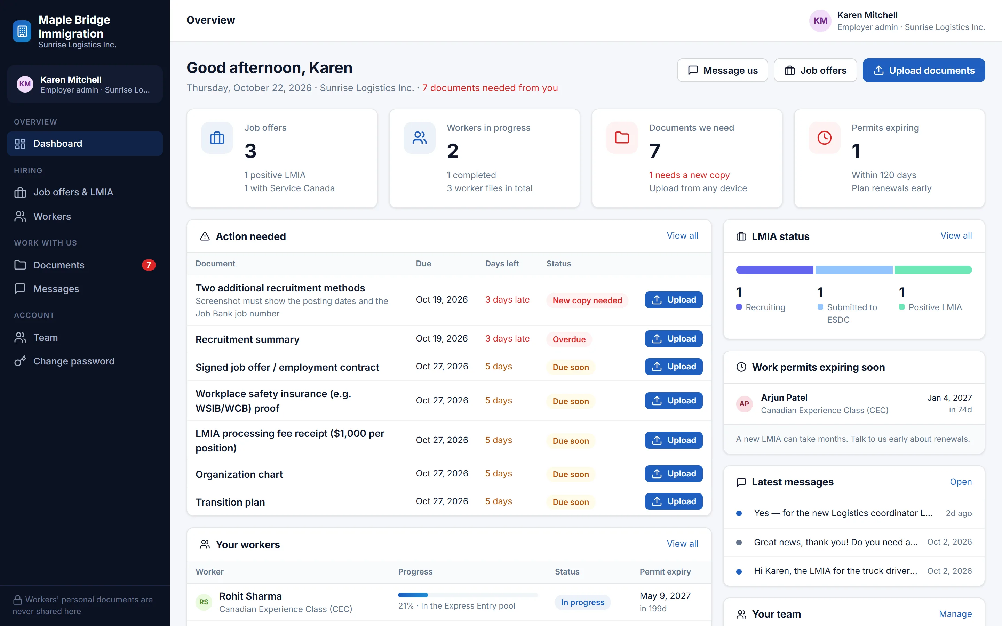1002x626 pixels.
Task: Open the message about Logistics coordinator
Action: pyautogui.click(x=854, y=513)
